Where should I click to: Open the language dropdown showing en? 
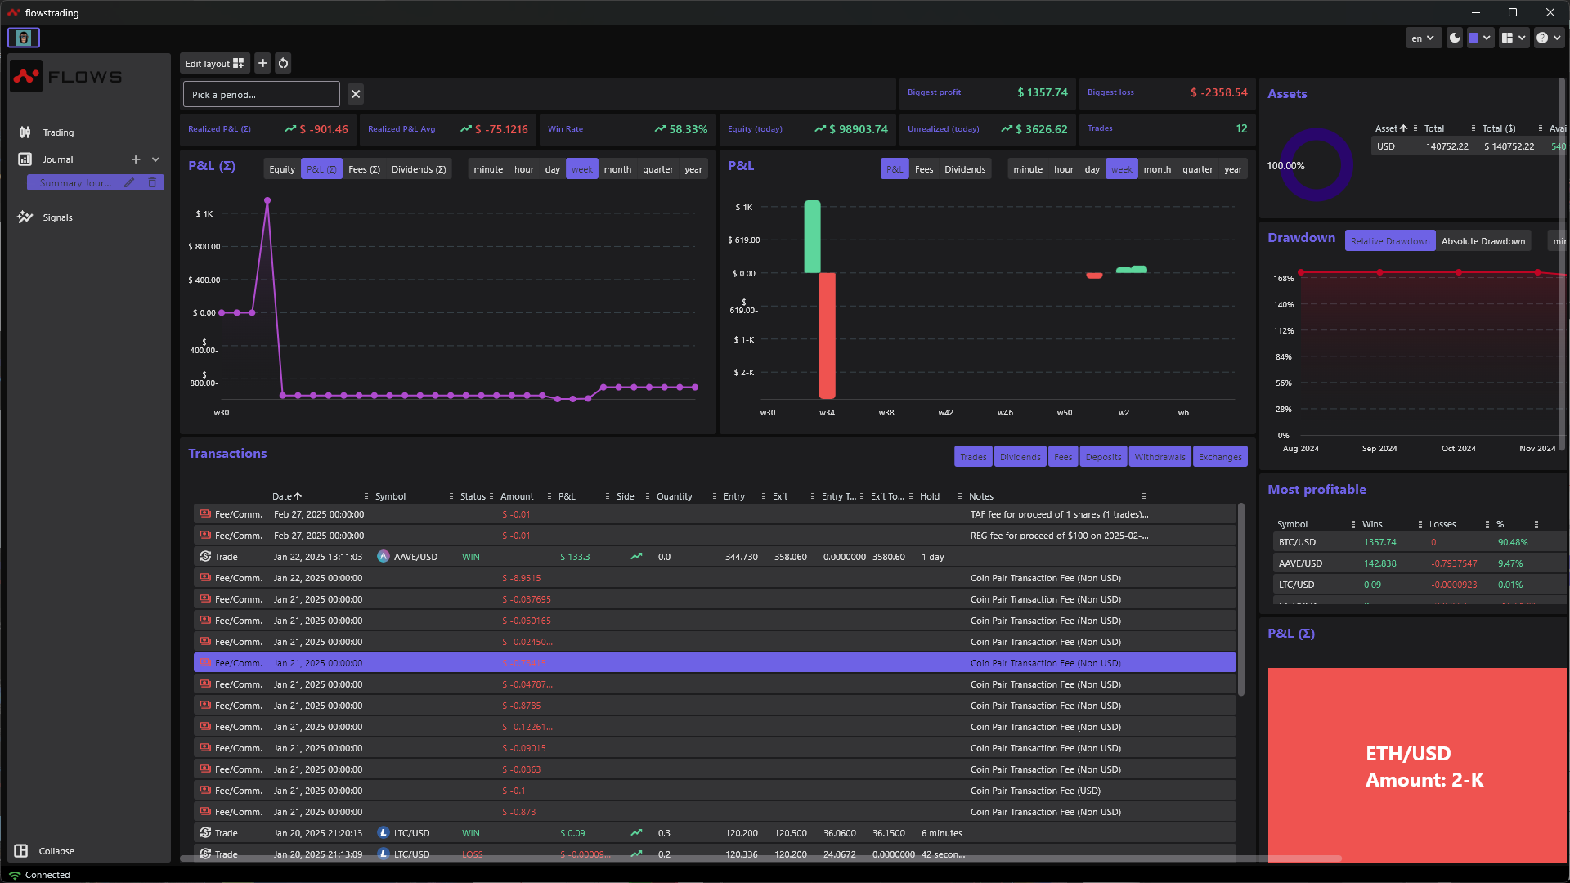(1423, 38)
